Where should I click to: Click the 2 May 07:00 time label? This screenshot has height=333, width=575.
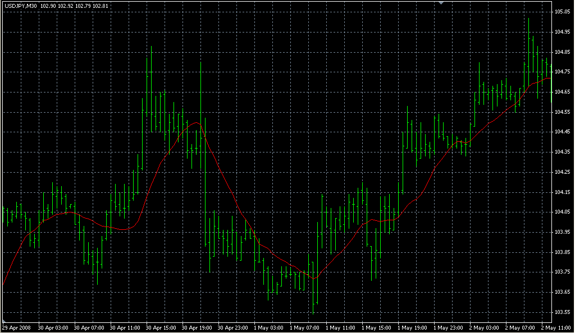(x=519, y=327)
